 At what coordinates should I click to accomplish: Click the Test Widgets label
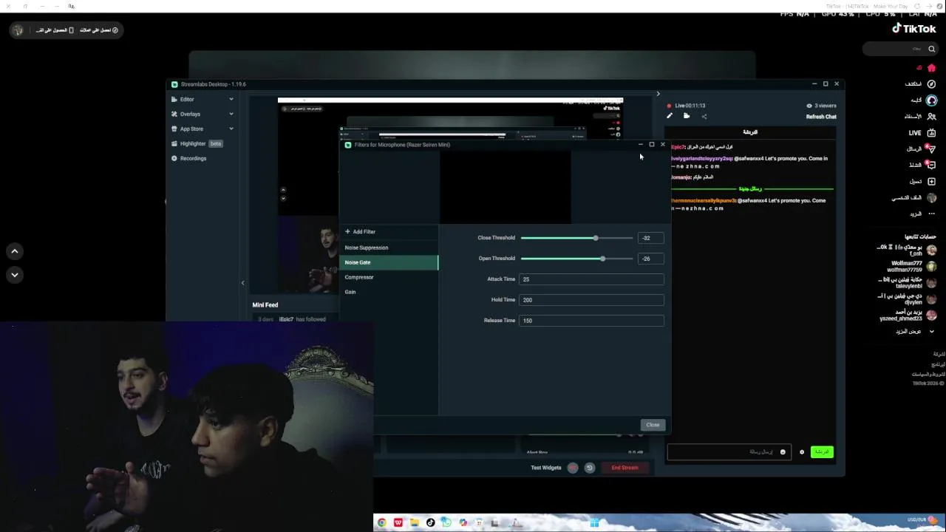click(x=546, y=468)
